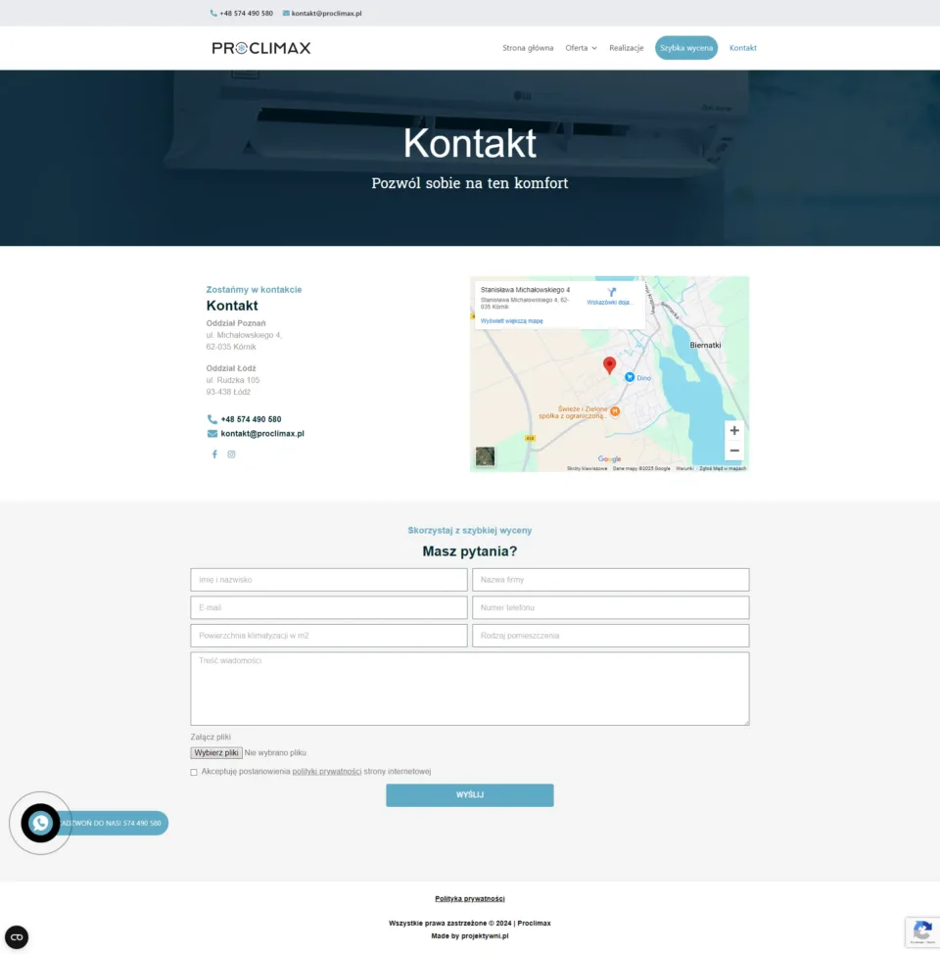Viewport: 940px width, 954px height.
Task: Click the Oddział Łódź heading text
Action: click(231, 368)
